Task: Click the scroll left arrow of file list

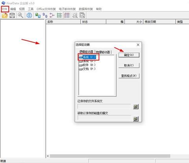Action: 48,156
